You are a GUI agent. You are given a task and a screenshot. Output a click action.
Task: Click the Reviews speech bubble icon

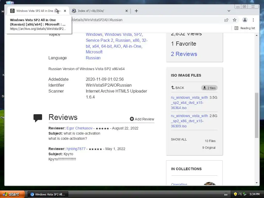coord(38,118)
